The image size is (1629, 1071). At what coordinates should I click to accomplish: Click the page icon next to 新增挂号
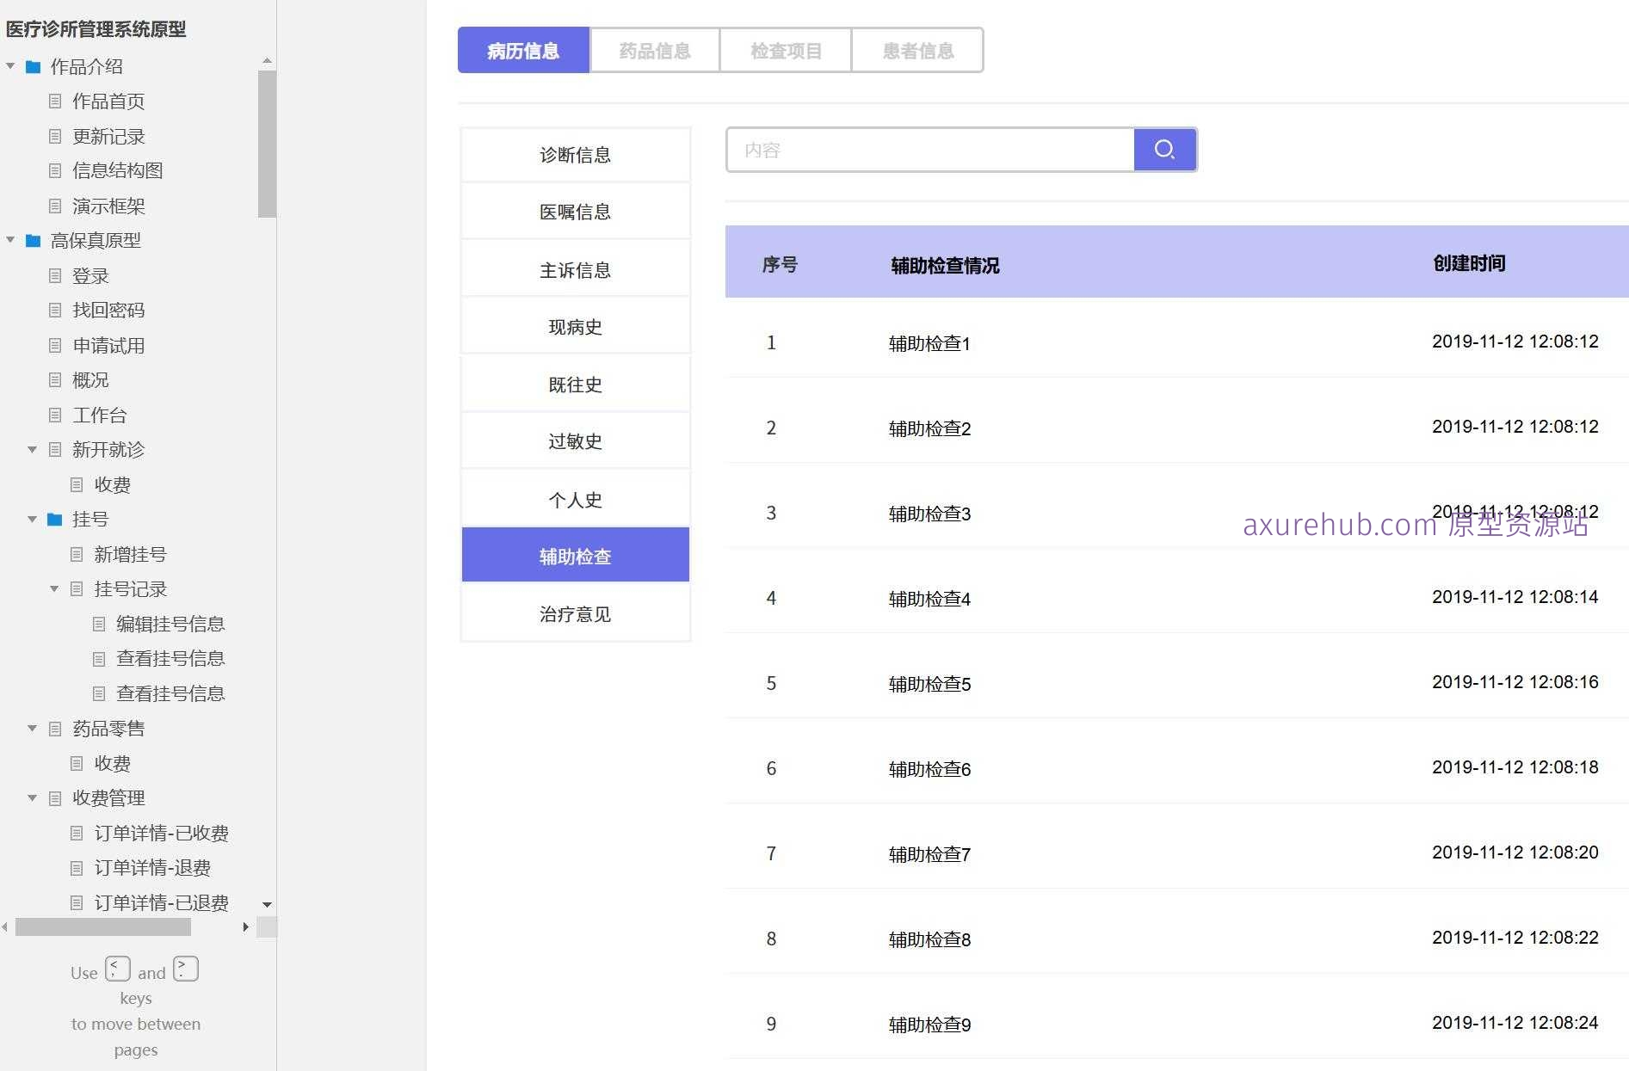pyautogui.click(x=76, y=554)
